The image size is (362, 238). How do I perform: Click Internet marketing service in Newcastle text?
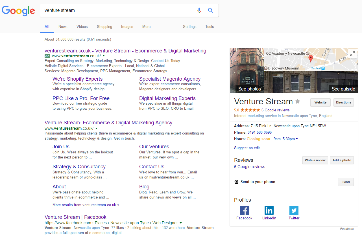coord(283,116)
